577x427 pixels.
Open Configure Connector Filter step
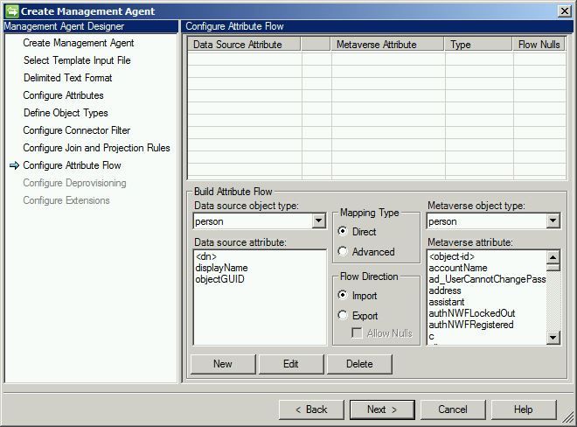pyautogui.click(x=77, y=130)
